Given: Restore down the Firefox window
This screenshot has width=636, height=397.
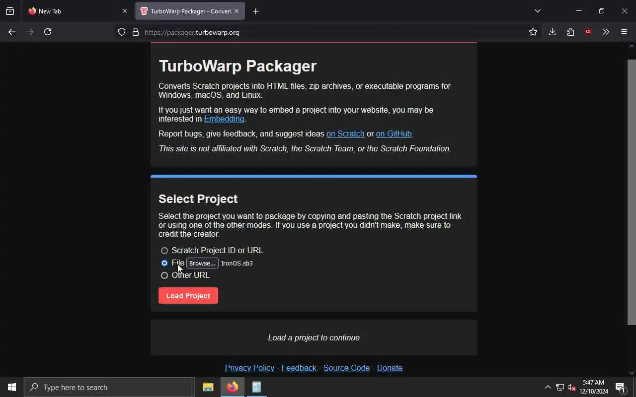Looking at the screenshot, I should (x=601, y=11).
